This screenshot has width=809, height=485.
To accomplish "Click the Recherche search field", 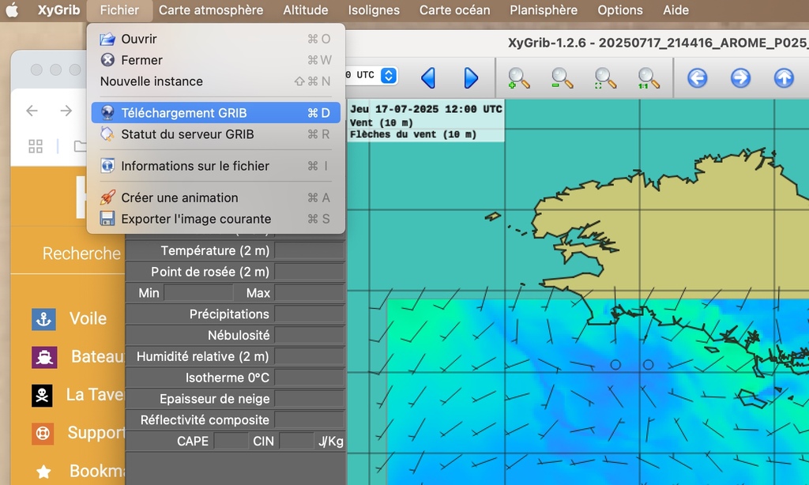I will (x=81, y=254).
